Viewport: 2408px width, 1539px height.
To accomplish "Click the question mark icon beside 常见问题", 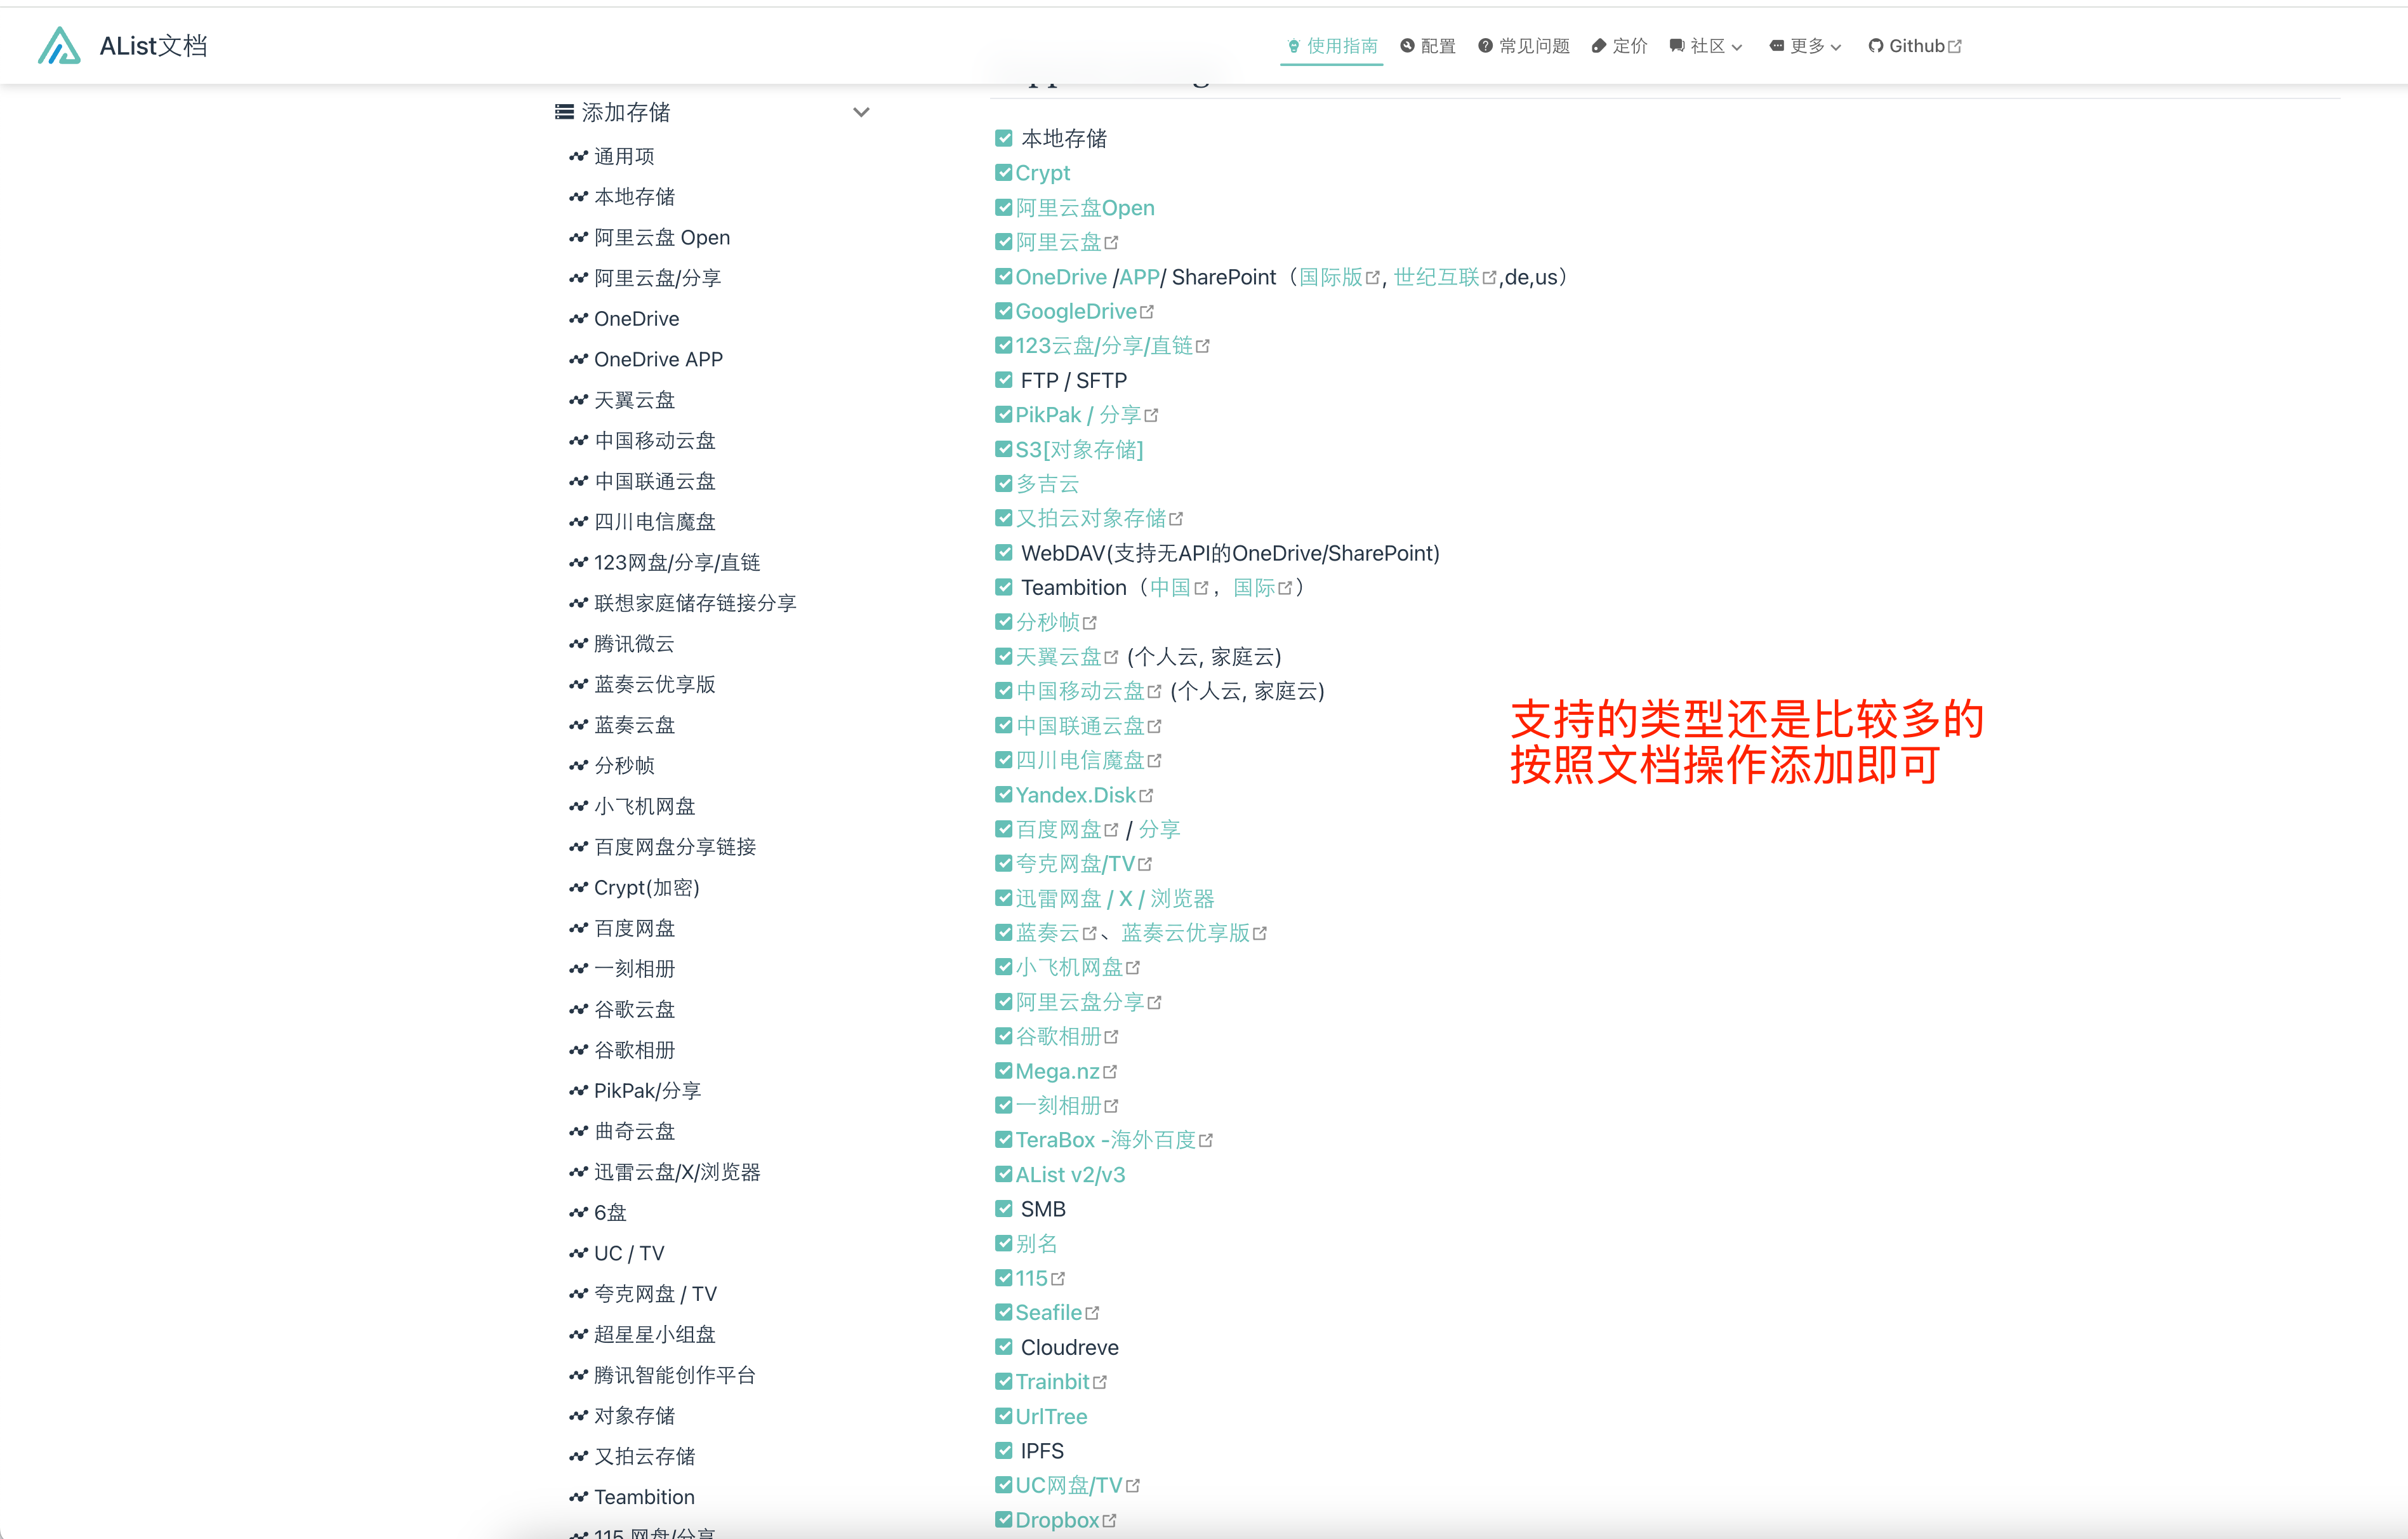I will pos(1485,46).
